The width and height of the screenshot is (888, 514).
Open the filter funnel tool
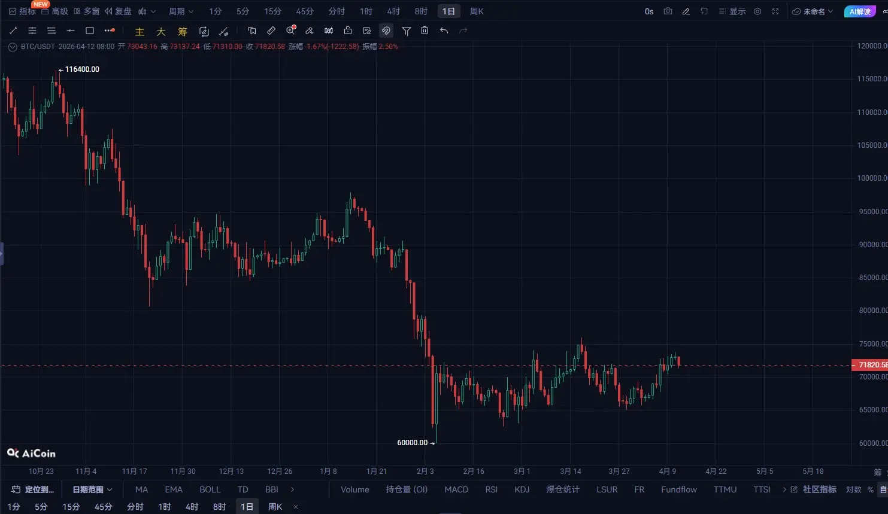[406, 31]
